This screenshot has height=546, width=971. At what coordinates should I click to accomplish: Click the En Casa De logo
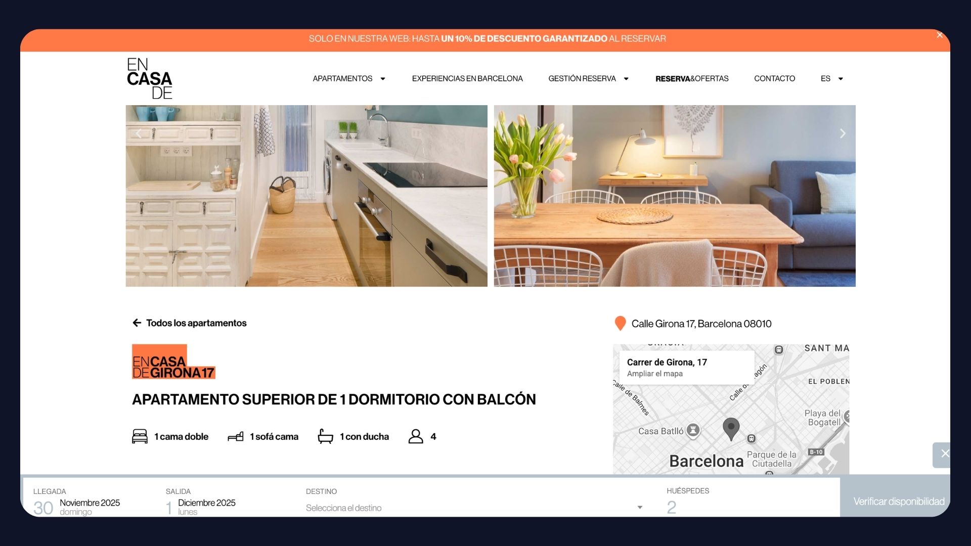149,78
